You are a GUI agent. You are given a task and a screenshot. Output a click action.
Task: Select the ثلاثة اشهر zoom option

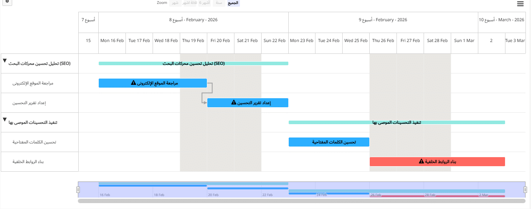[190, 3]
